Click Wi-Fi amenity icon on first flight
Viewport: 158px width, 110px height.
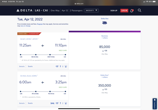(57, 66)
